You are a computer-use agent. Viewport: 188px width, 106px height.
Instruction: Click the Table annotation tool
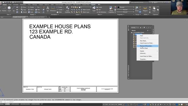tap(59, 12)
